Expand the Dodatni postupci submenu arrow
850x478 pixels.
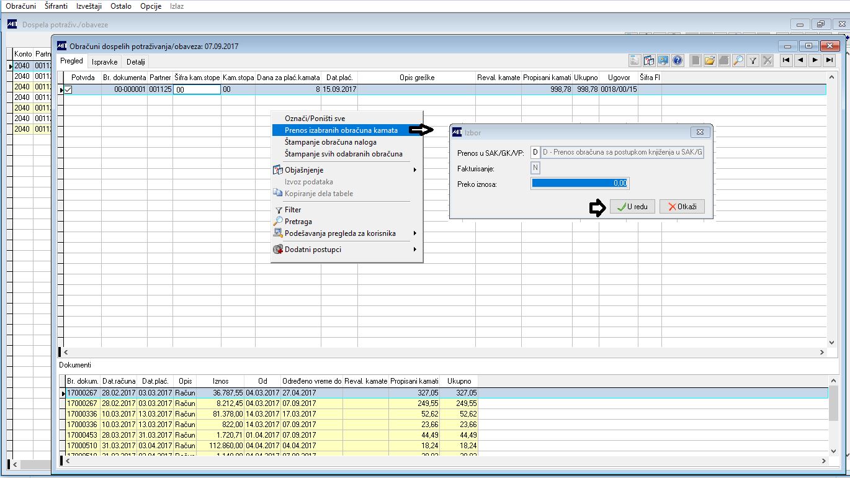pyautogui.click(x=414, y=250)
